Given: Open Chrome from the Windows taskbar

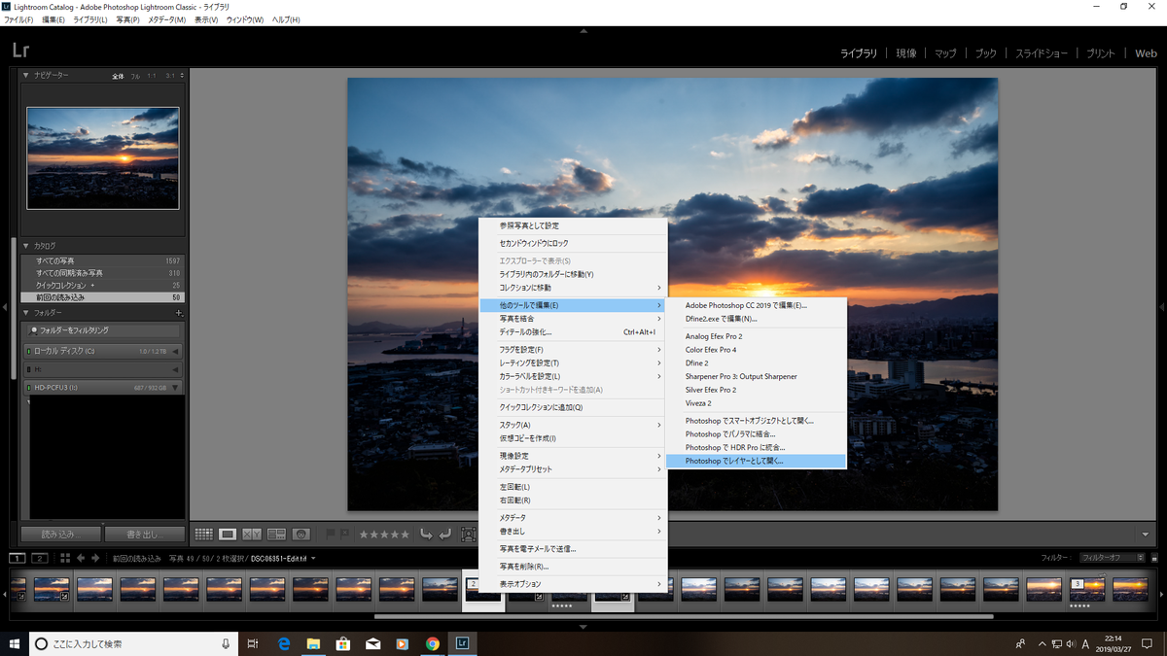Looking at the screenshot, I should [432, 643].
